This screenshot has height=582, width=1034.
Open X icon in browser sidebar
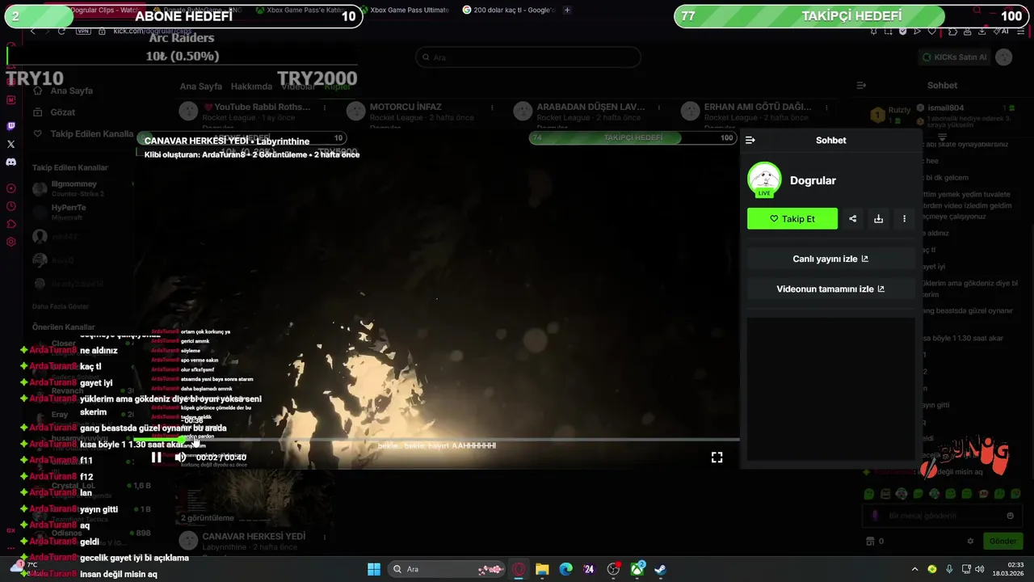(11, 144)
